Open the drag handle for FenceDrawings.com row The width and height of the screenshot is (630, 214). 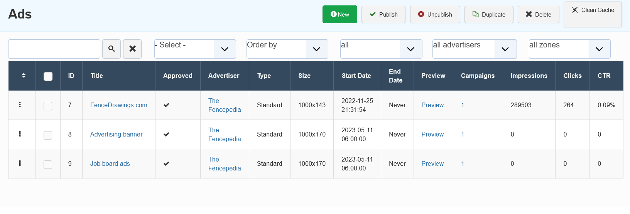click(20, 105)
